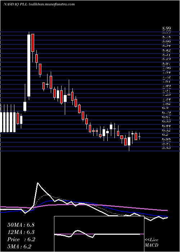Click the 5MA : 6.2 legend text
Screen dimensions: 180x252
coord(19,246)
